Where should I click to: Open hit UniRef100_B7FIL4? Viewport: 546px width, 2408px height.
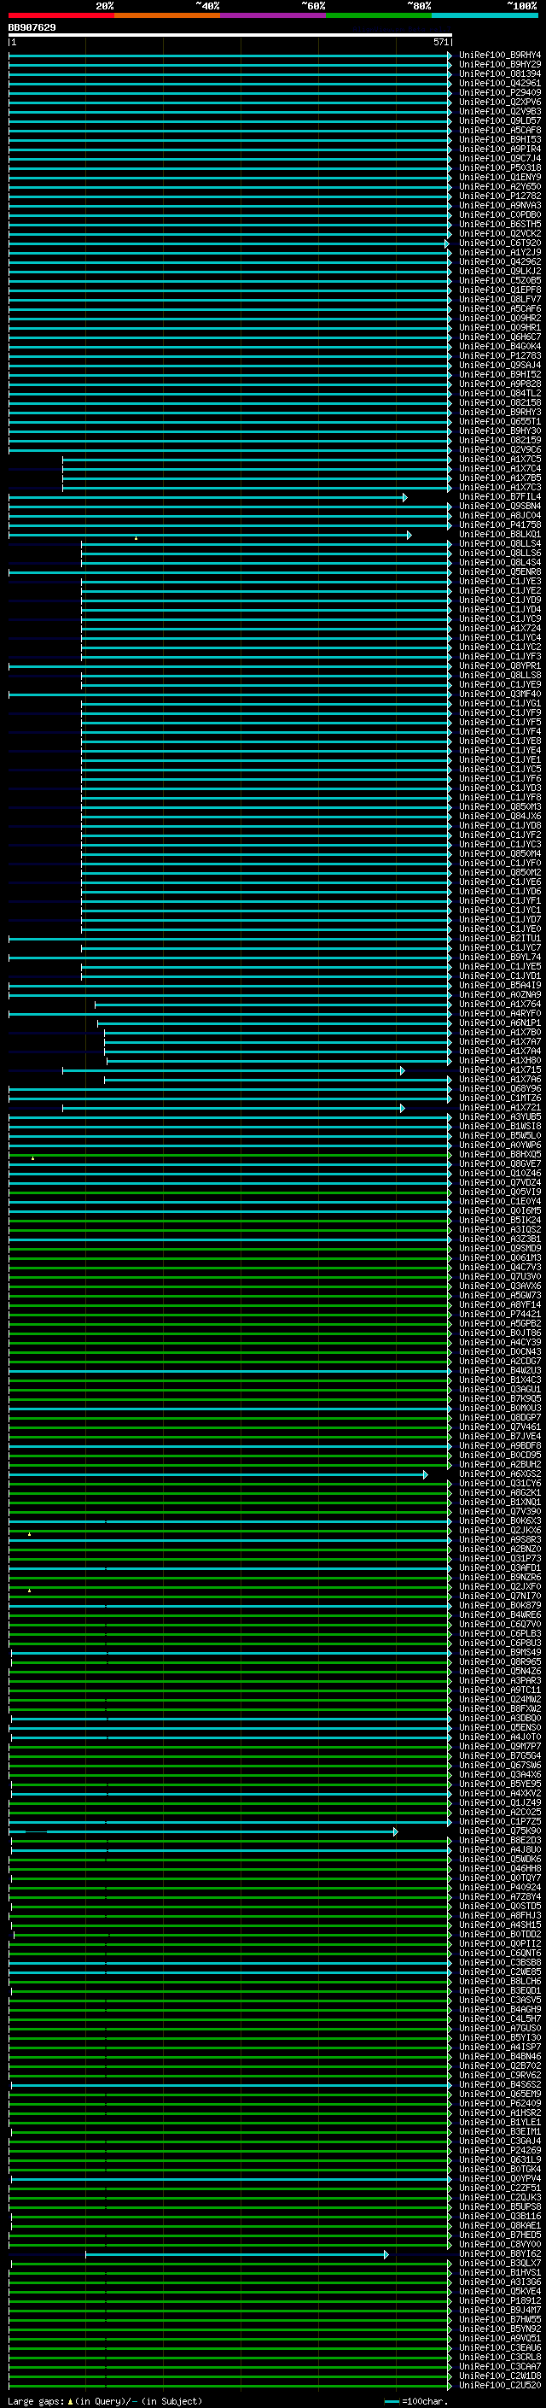pyautogui.click(x=499, y=497)
